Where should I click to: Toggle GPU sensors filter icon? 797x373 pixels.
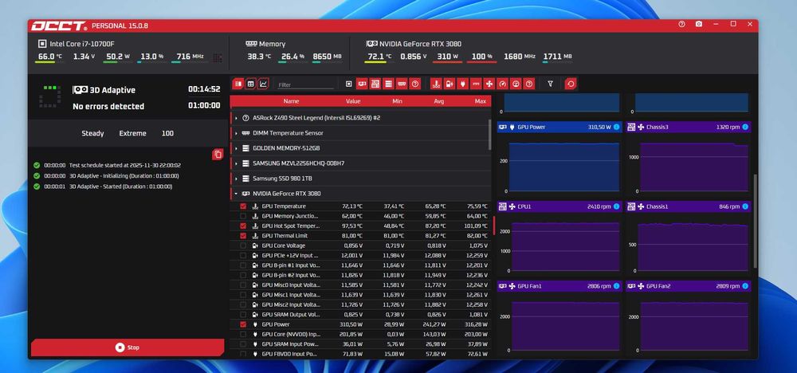362,84
